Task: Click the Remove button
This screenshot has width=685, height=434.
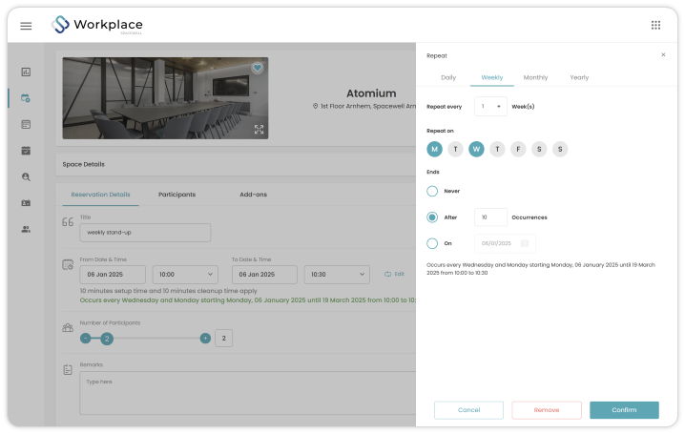Action: [547, 410]
